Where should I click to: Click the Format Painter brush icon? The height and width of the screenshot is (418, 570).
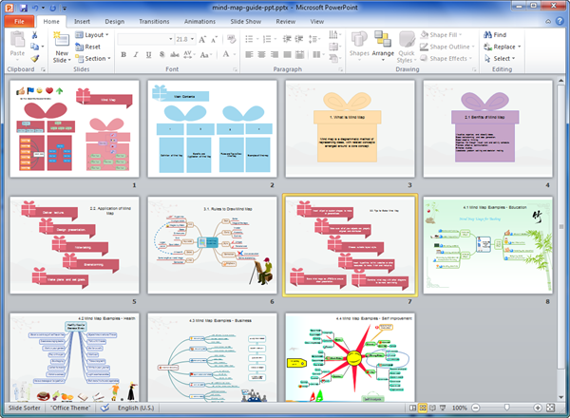tap(35, 58)
